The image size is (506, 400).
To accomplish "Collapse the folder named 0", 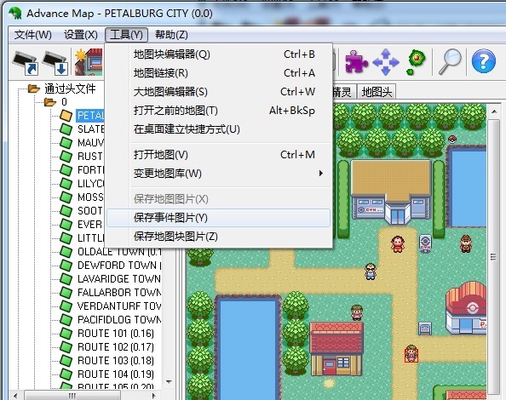I will pos(50,102).
